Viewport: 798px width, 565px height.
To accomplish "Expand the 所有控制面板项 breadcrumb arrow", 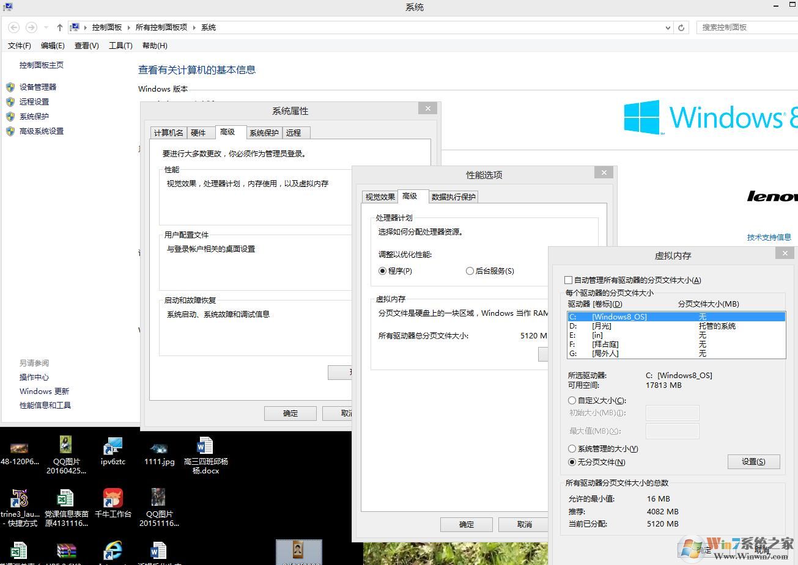I will [x=194, y=27].
